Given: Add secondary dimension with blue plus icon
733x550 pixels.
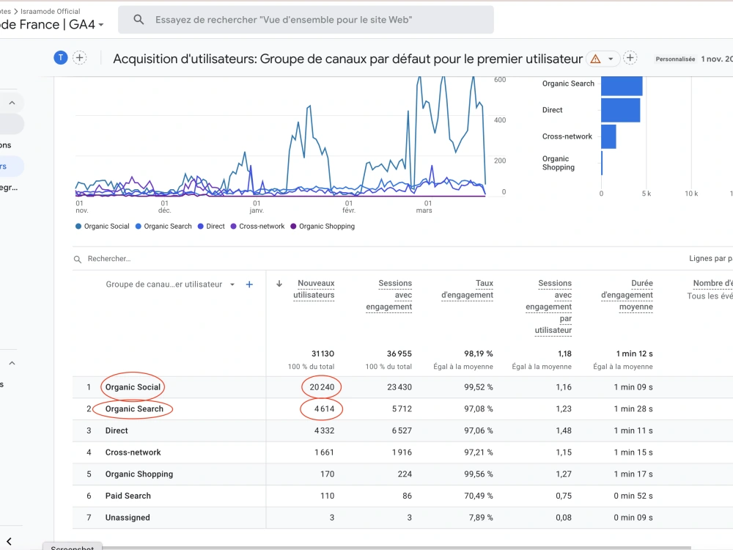Looking at the screenshot, I should [x=250, y=285].
